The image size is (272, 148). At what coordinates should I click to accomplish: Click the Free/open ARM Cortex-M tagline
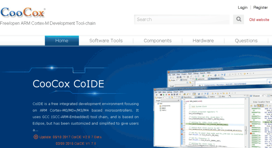(x=48, y=23)
